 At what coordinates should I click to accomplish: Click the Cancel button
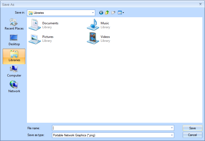click(x=192, y=135)
